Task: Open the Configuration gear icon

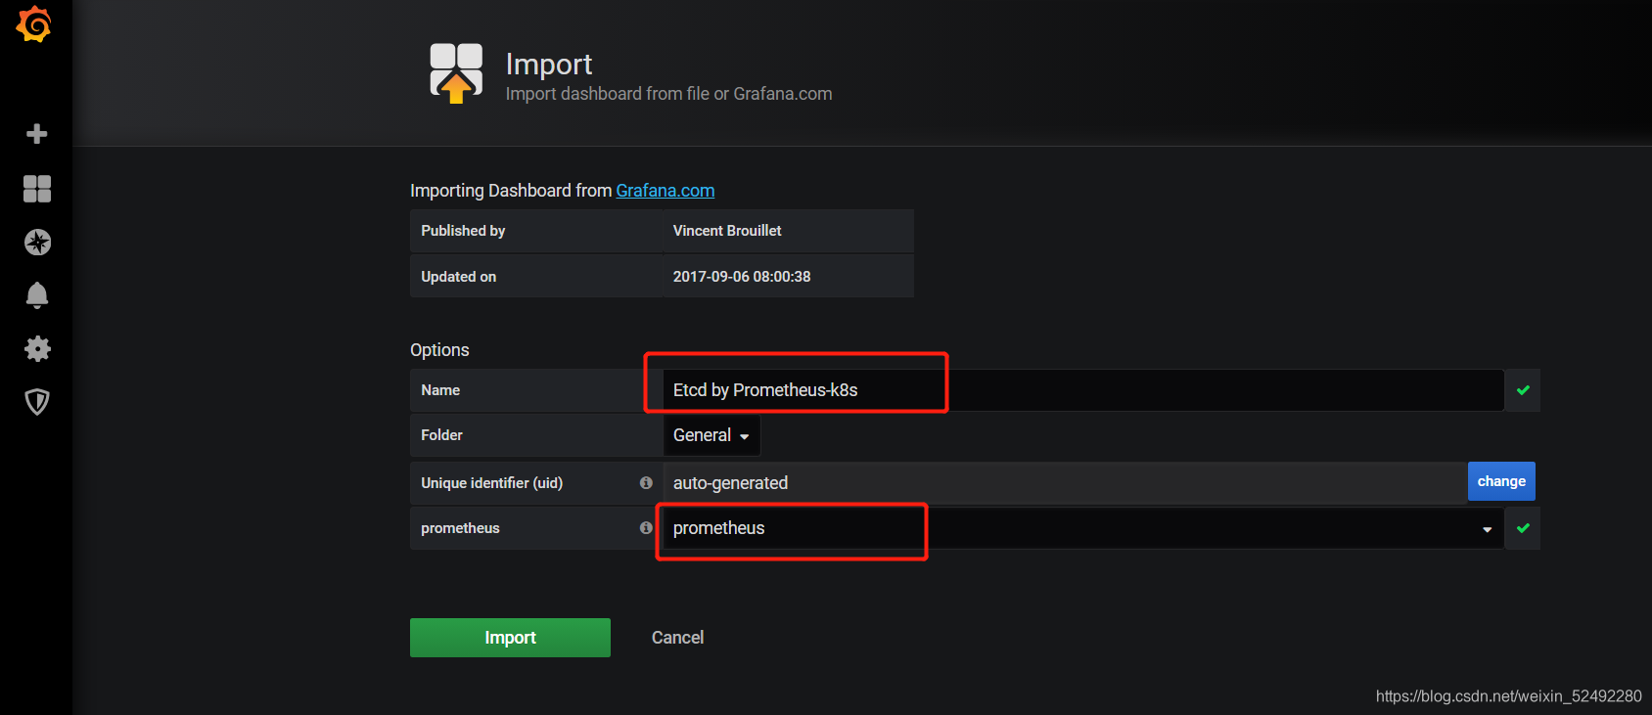Action: click(x=37, y=349)
